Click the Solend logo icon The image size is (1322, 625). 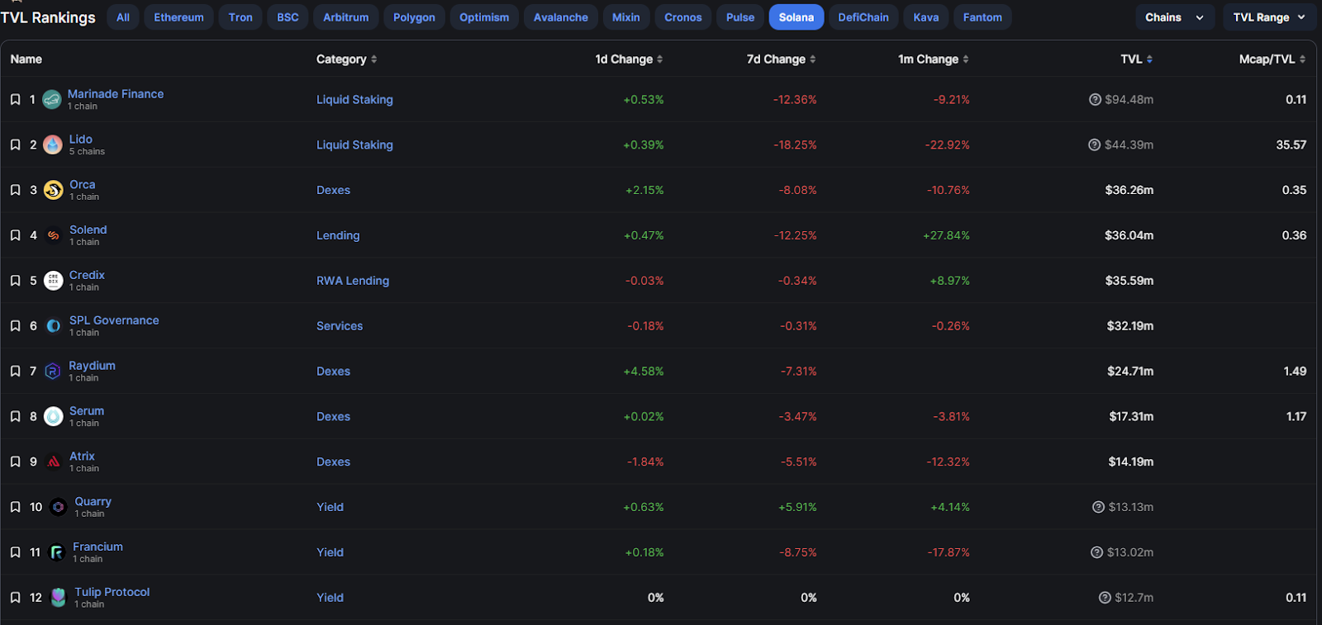pos(54,235)
